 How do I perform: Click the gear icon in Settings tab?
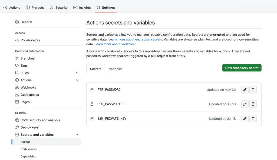click(x=98, y=7)
